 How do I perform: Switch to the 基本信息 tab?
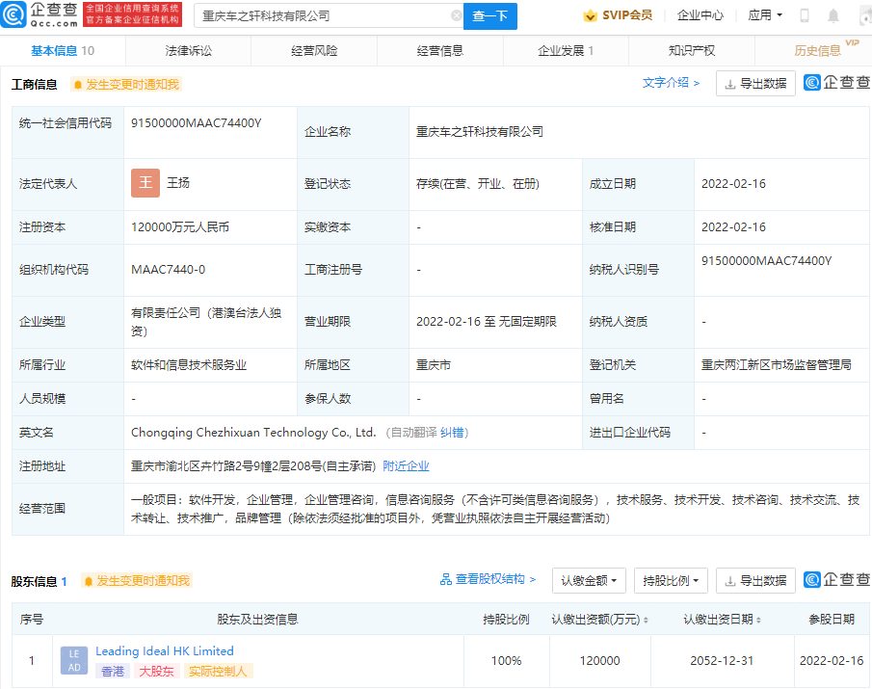click(x=63, y=51)
